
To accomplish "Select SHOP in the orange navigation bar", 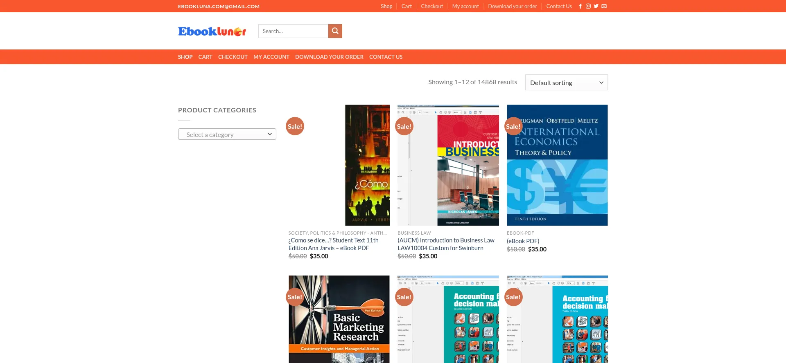I will click(x=185, y=57).
